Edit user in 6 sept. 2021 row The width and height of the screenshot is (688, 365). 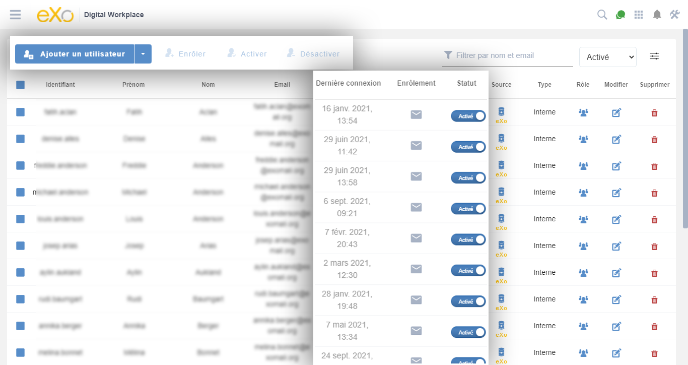click(616, 193)
